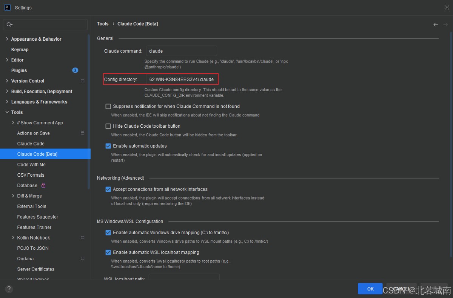
Task: Expand Languages & Frameworks node
Action: 7,102
